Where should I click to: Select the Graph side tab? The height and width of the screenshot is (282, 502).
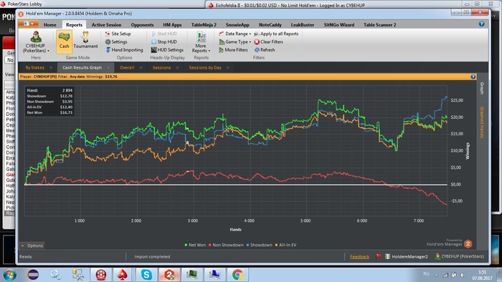click(482, 89)
